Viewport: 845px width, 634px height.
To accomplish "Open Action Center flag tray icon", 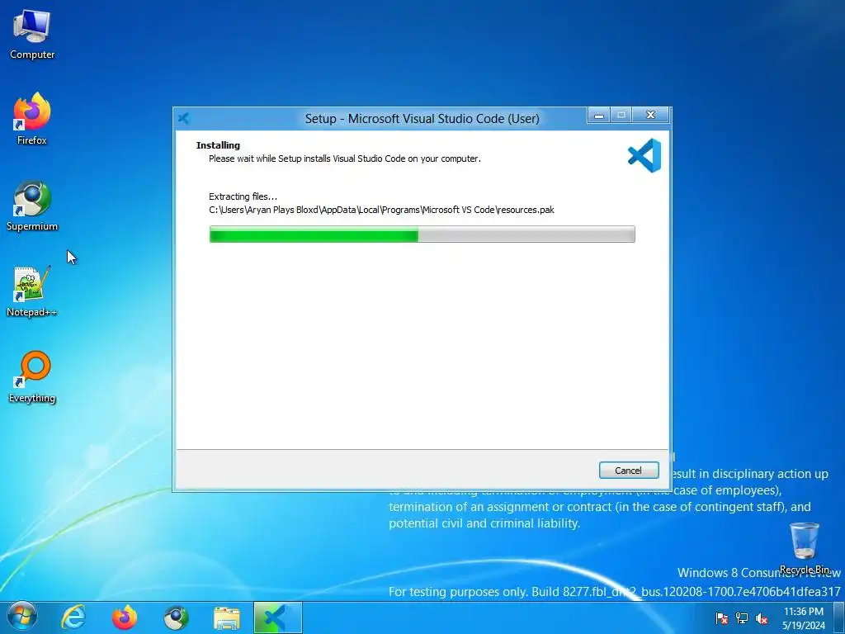I will [722, 618].
